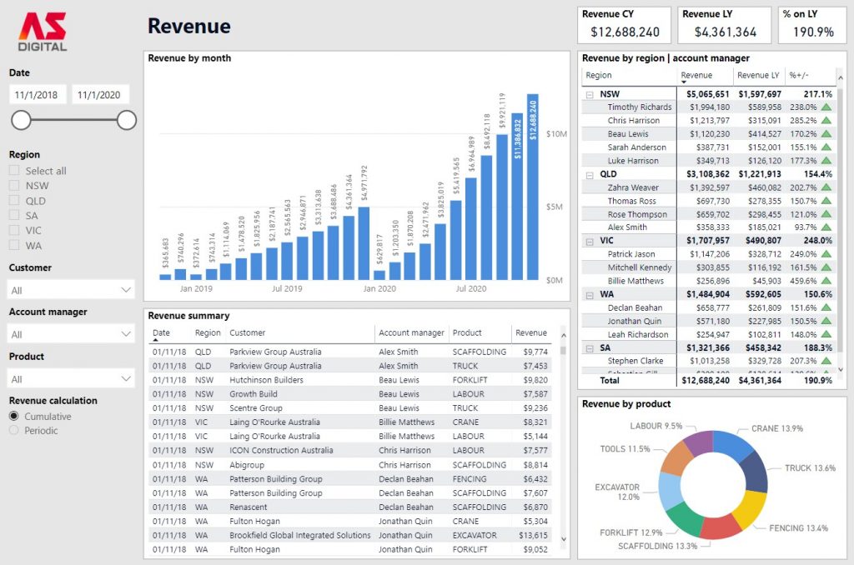This screenshot has width=854, height=565.
Task: Collapse the SA region group
Action: pos(588,347)
